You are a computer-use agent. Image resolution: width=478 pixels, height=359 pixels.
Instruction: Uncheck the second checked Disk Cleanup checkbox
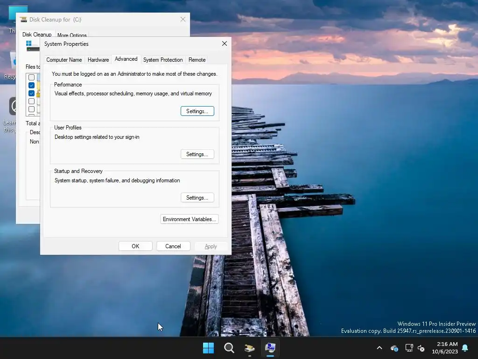tap(31, 93)
